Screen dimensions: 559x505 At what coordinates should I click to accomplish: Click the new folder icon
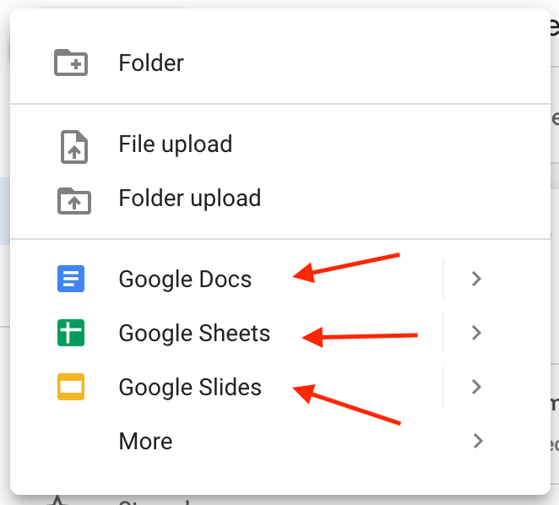71,62
